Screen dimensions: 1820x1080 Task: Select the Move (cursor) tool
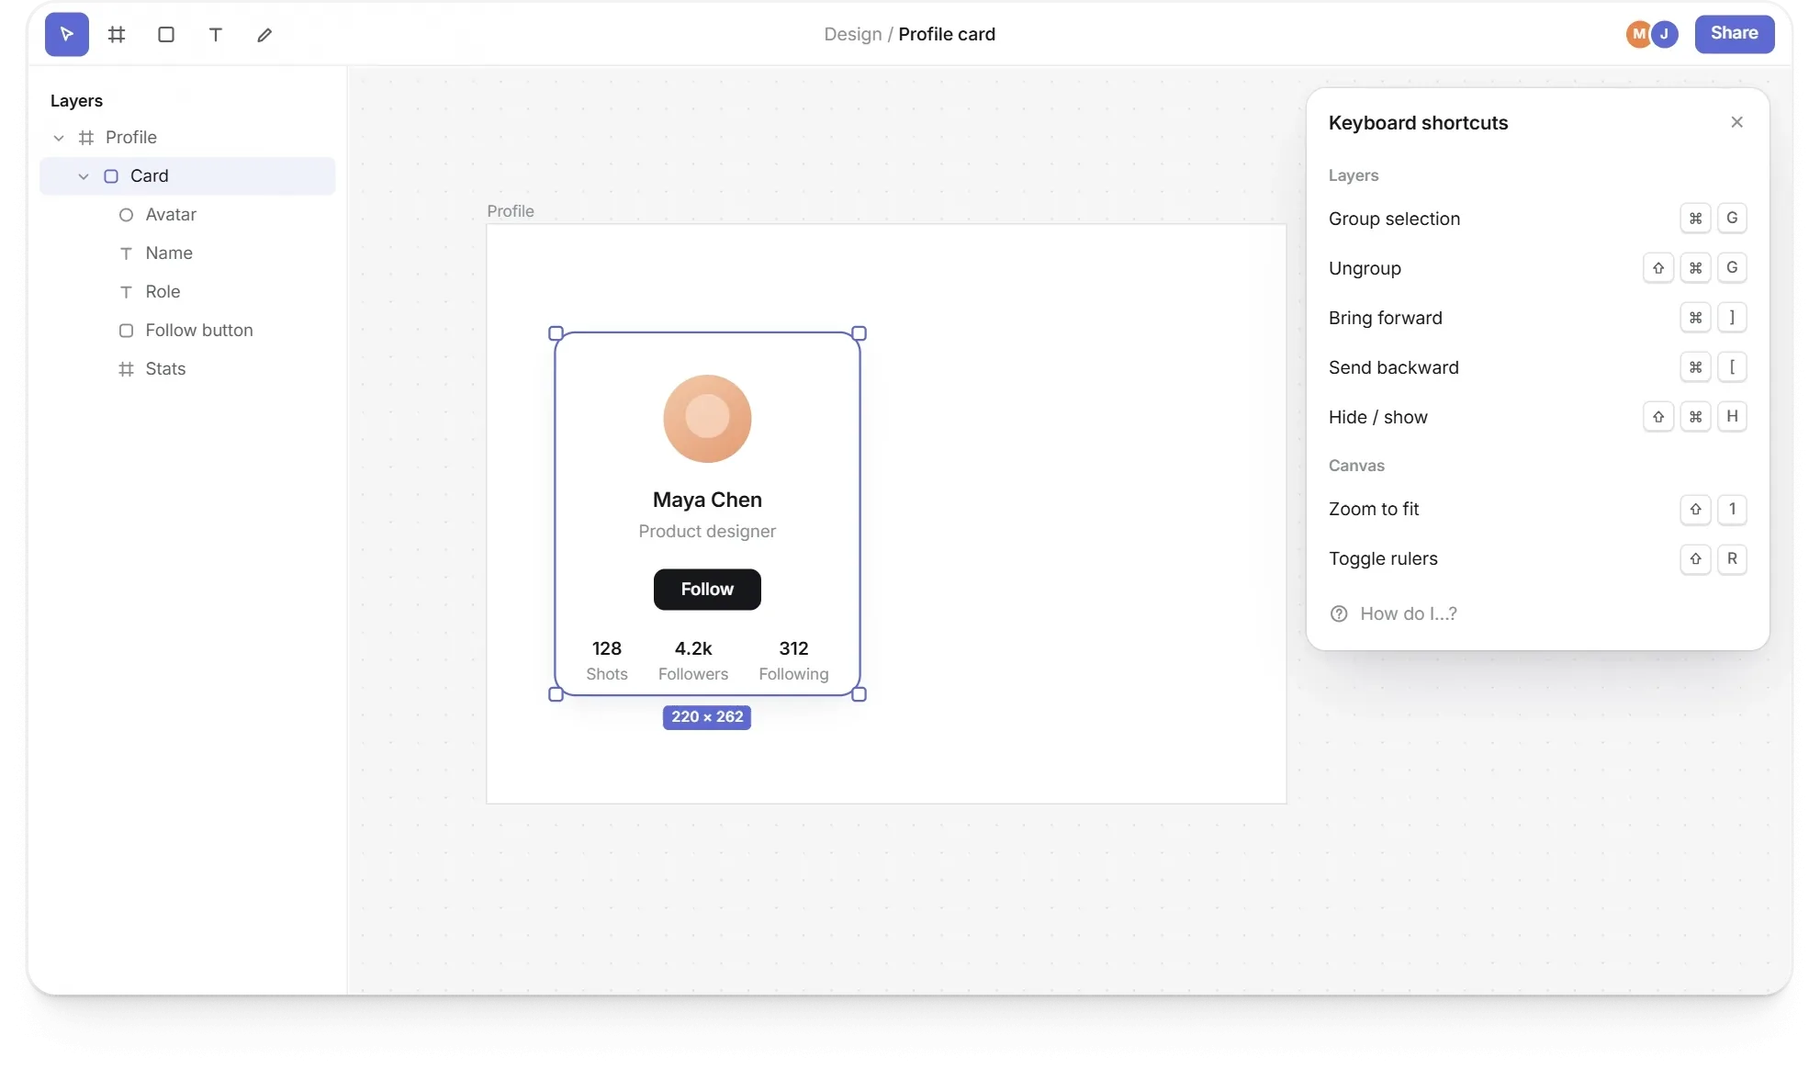tap(67, 35)
